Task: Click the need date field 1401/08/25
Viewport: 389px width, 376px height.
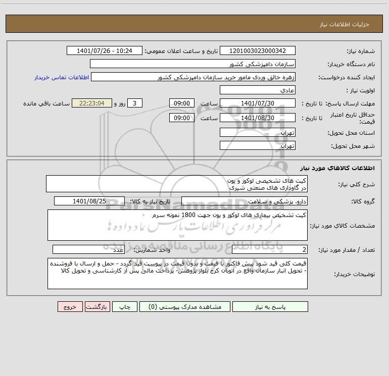Action: coord(89,201)
